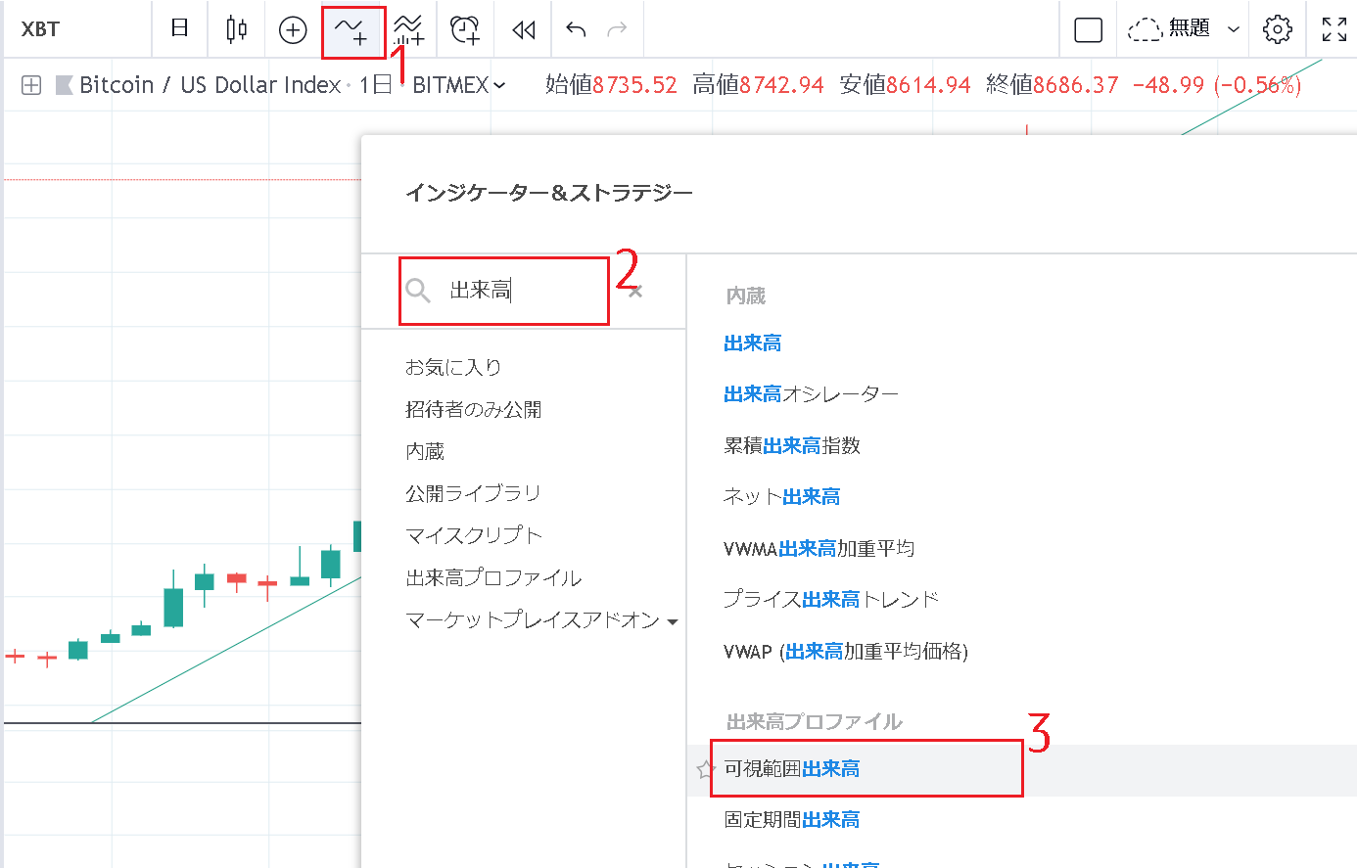Select the layout square icon top right
The height and width of the screenshot is (868, 1357).
(x=1088, y=29)
